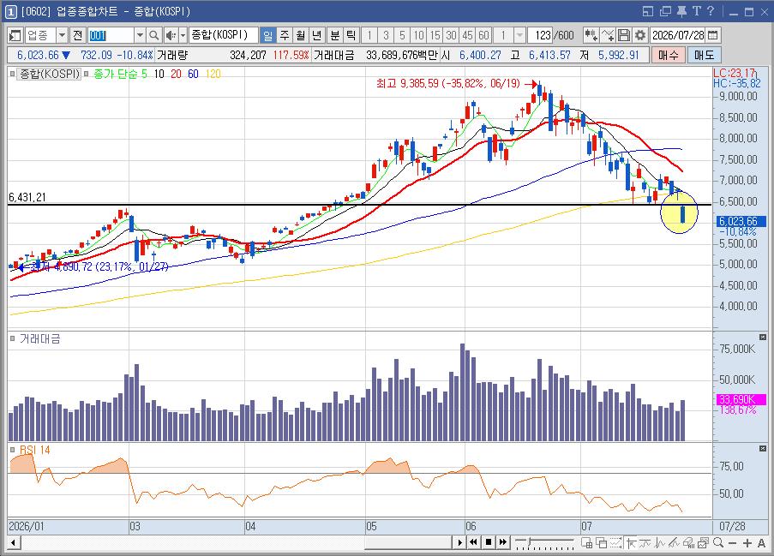The image size is (774, 556).
Task: Click the chart zoom slider at bottom
Action: coord(543,542)
